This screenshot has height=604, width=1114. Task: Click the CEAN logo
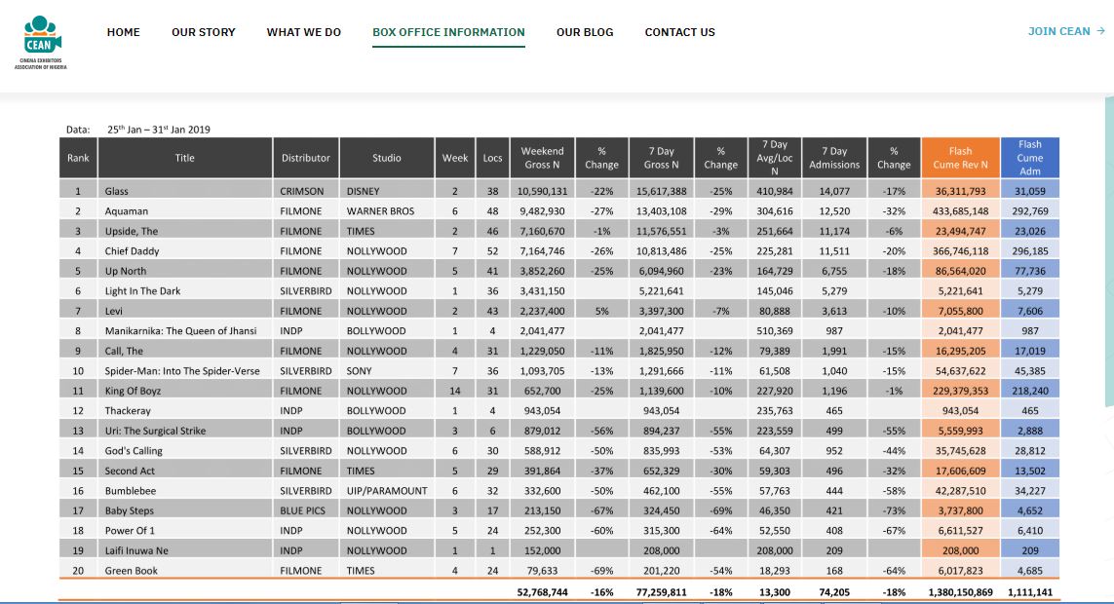tap(41, 43)
